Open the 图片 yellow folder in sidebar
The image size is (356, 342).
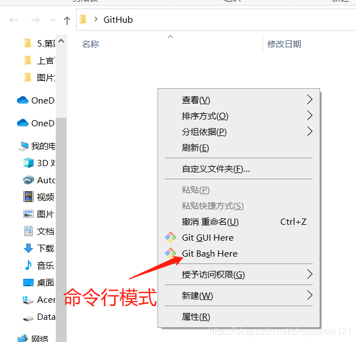pos(40,77)
